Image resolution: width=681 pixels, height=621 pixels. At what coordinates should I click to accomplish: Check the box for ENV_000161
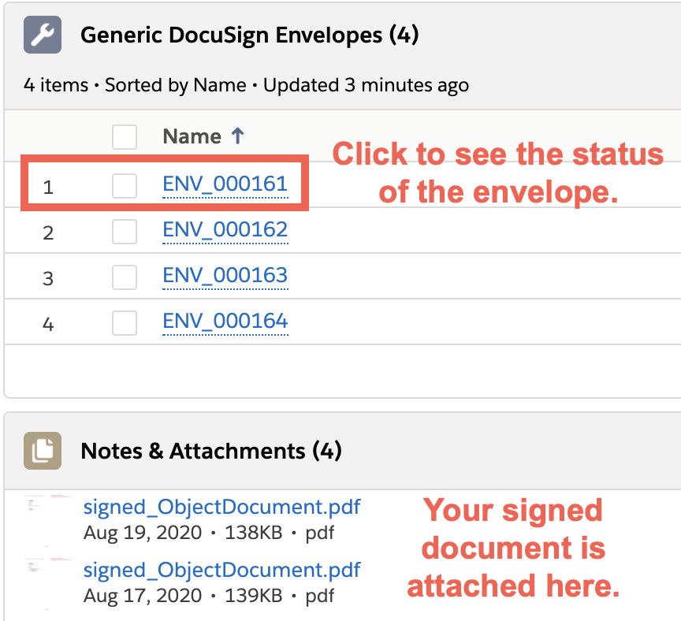tap(125, 186)
